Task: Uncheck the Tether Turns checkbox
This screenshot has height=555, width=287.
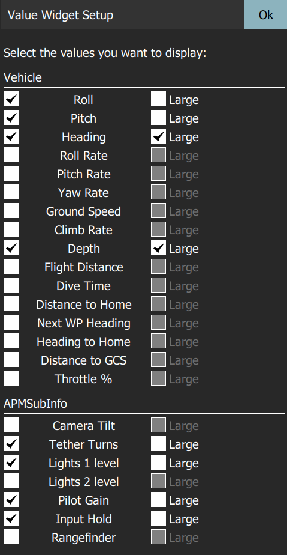Action: tap(11, 444)
